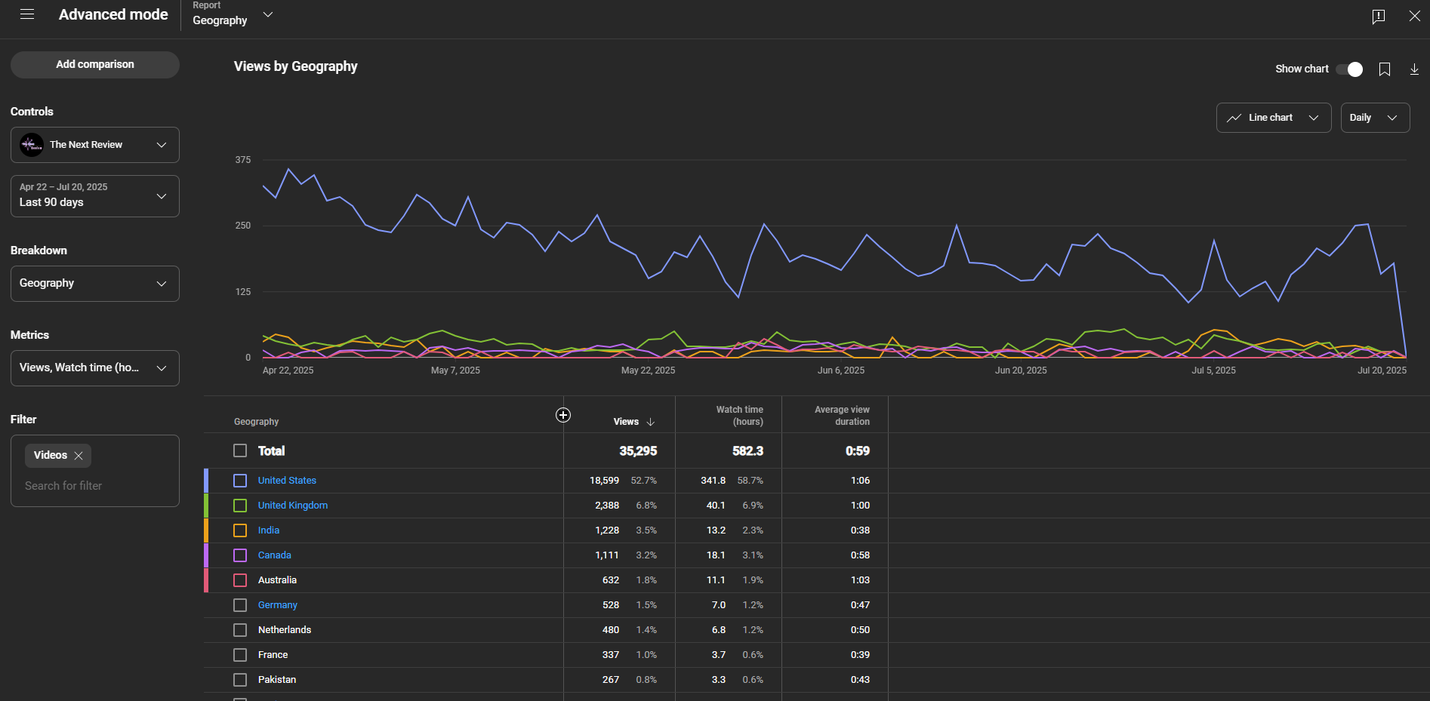
Task: Click France row name
Action: (273, 655)
